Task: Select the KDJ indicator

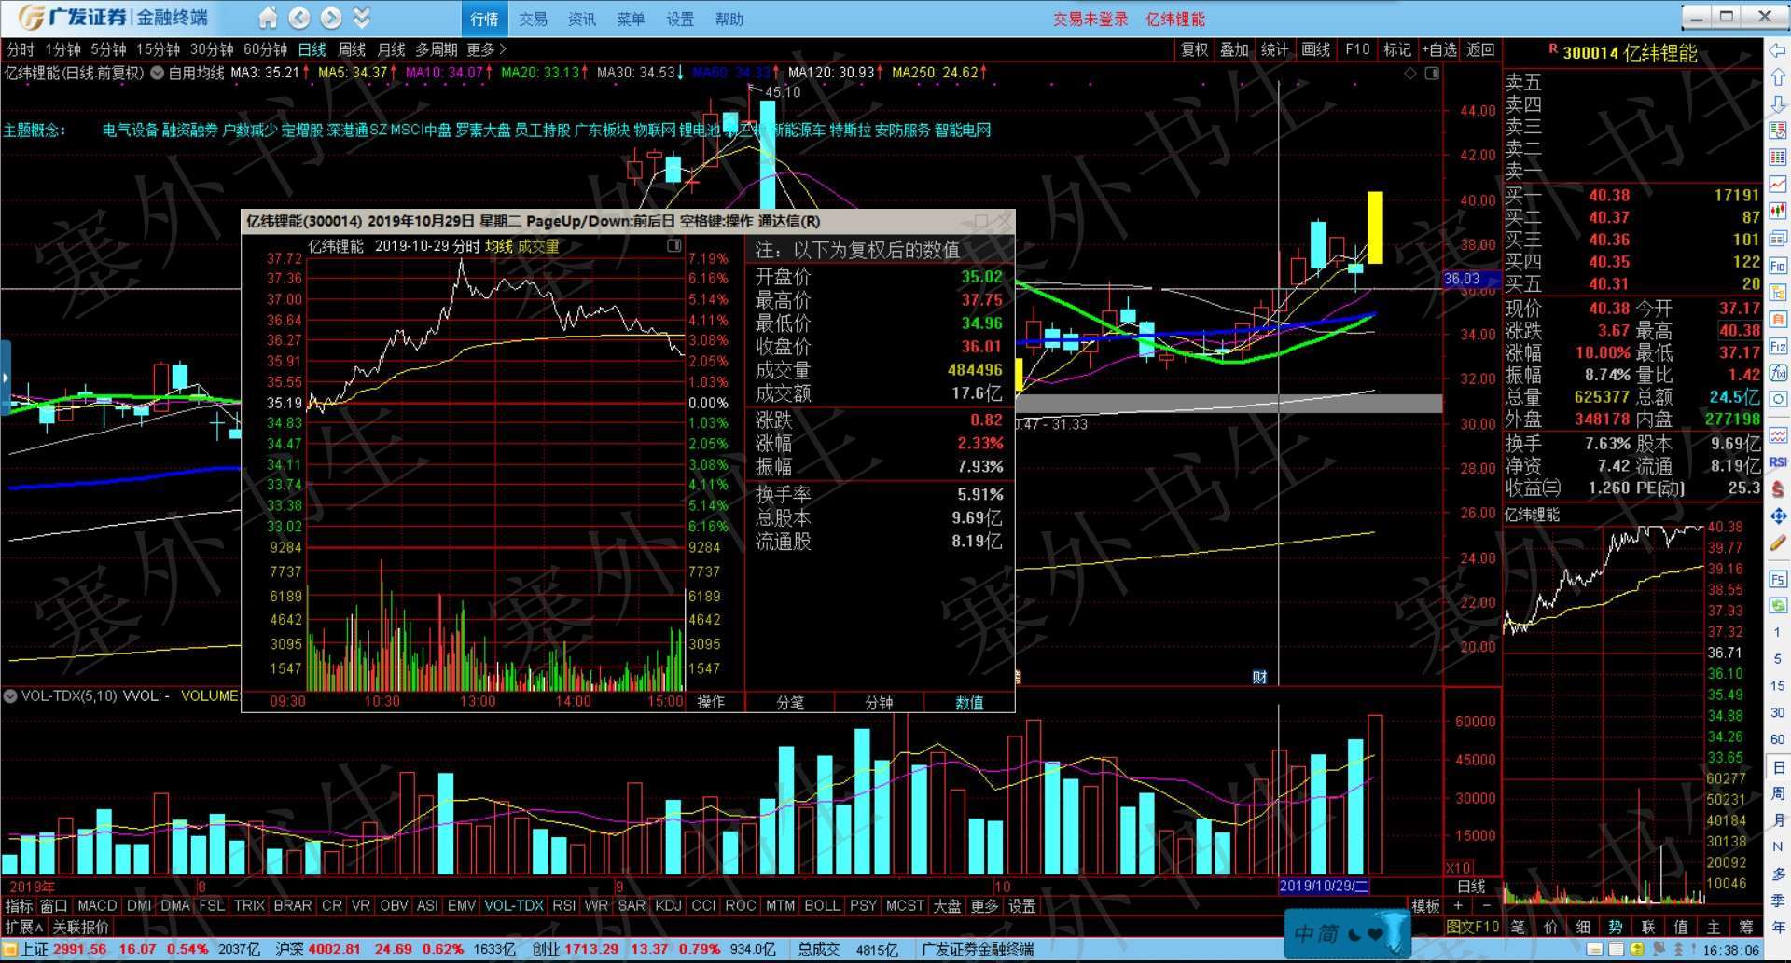Action: (x=668, y=905)
